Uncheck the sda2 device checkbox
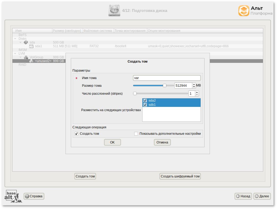The width and height of the screenshot is (277, 209). click(x=145, y=101)
